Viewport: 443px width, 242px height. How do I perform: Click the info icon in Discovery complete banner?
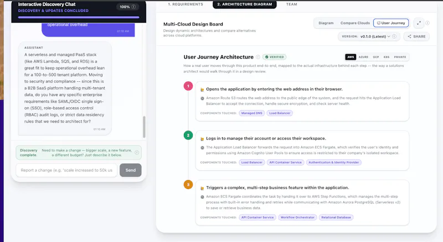click(x=137, y=152)
